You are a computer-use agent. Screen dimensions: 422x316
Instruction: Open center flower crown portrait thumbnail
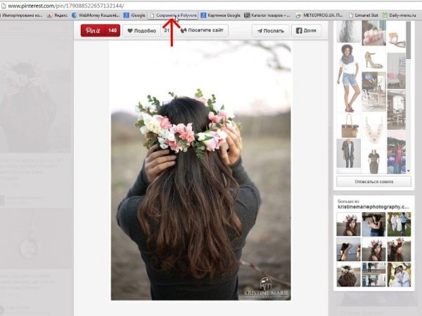374,249
